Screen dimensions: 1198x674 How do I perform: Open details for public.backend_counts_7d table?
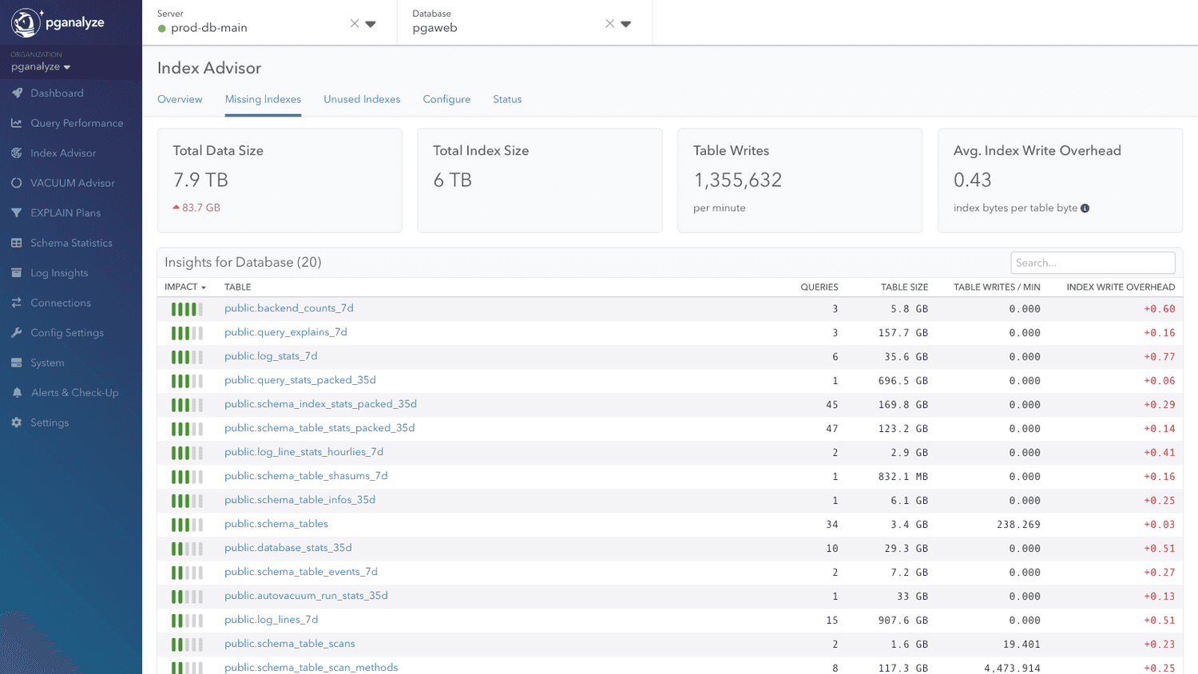point(289,308)
